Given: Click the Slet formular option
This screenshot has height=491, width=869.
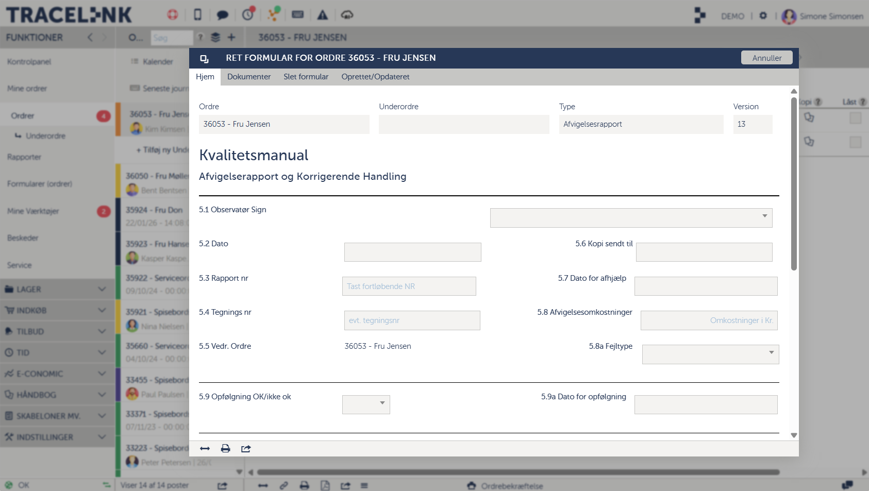Looking at the screenshot, I should [x=306, y=77].
